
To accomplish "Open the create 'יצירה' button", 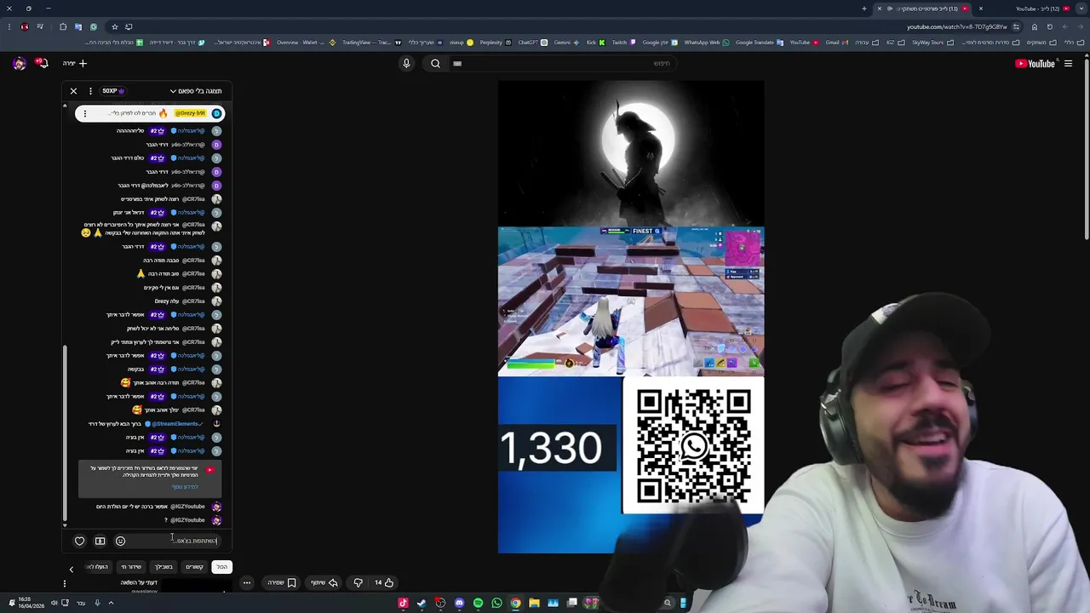I will pos(75,63).
